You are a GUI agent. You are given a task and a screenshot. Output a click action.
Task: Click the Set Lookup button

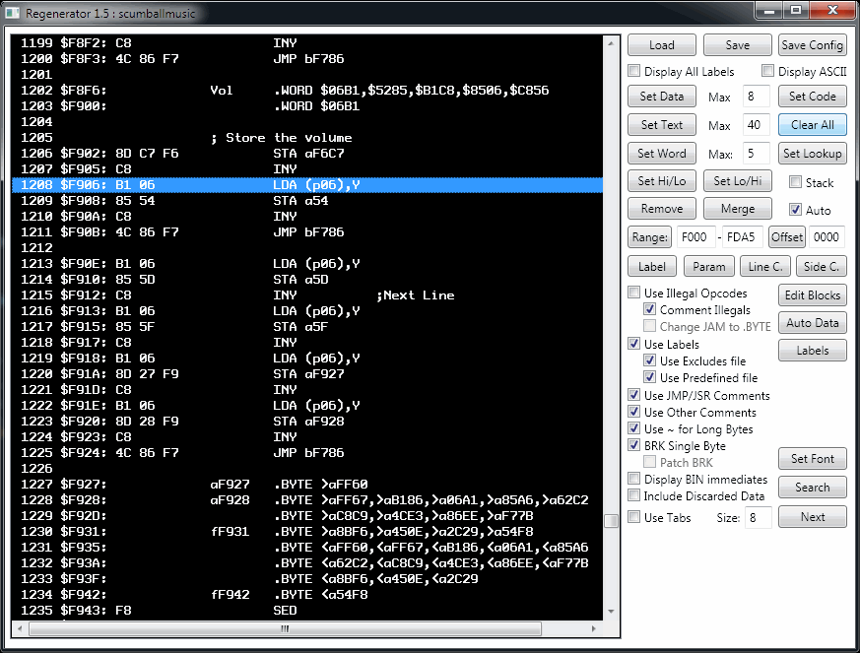(812, 154)
